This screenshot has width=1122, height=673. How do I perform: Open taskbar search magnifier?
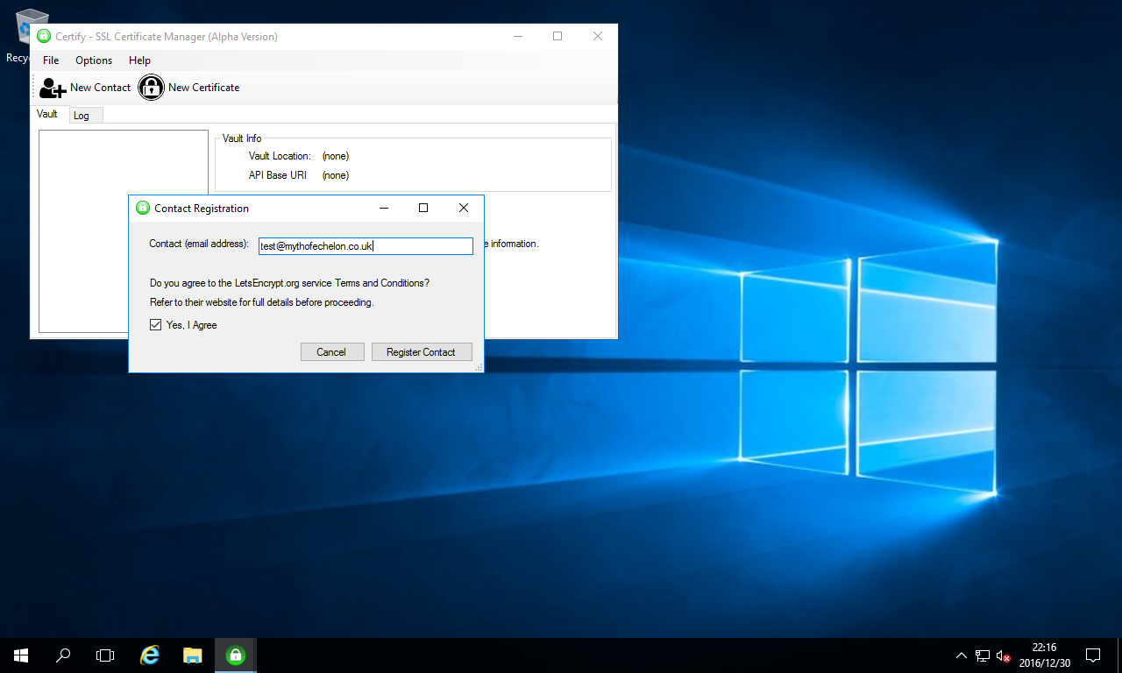coord(63,655)
